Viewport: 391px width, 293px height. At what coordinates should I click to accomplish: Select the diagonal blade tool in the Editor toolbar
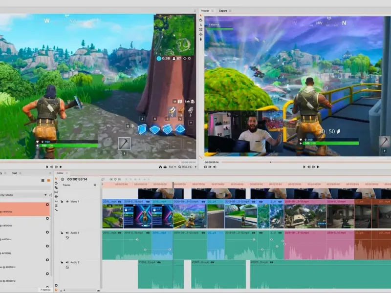click(56, 188)
